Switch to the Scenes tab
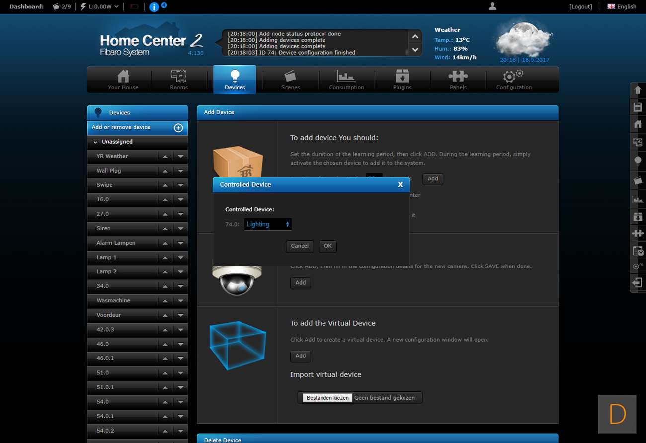This screenshot has width=646, height=443. click(x=290, y=80)
